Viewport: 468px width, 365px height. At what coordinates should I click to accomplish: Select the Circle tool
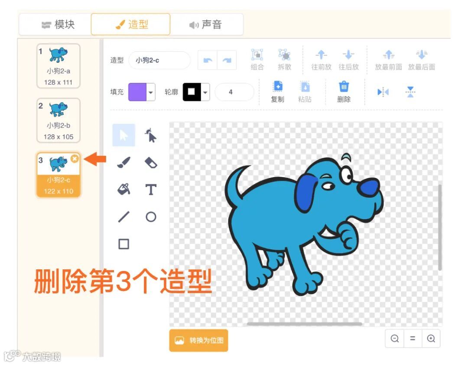pyautogui.click(x=151, y=217)
